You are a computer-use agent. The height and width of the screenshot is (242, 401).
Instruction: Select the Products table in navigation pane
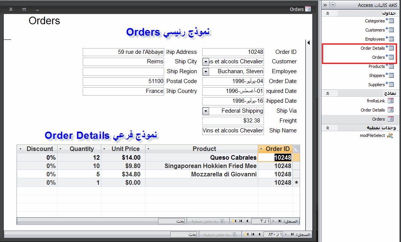click(381, 66)
